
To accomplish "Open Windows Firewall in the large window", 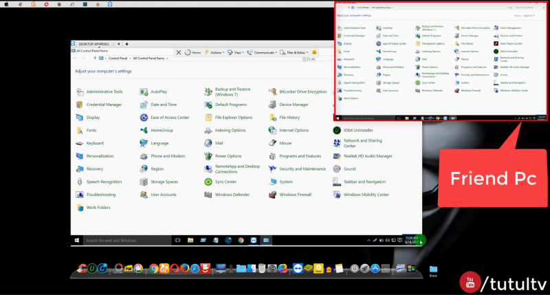I will click(295, 195).
